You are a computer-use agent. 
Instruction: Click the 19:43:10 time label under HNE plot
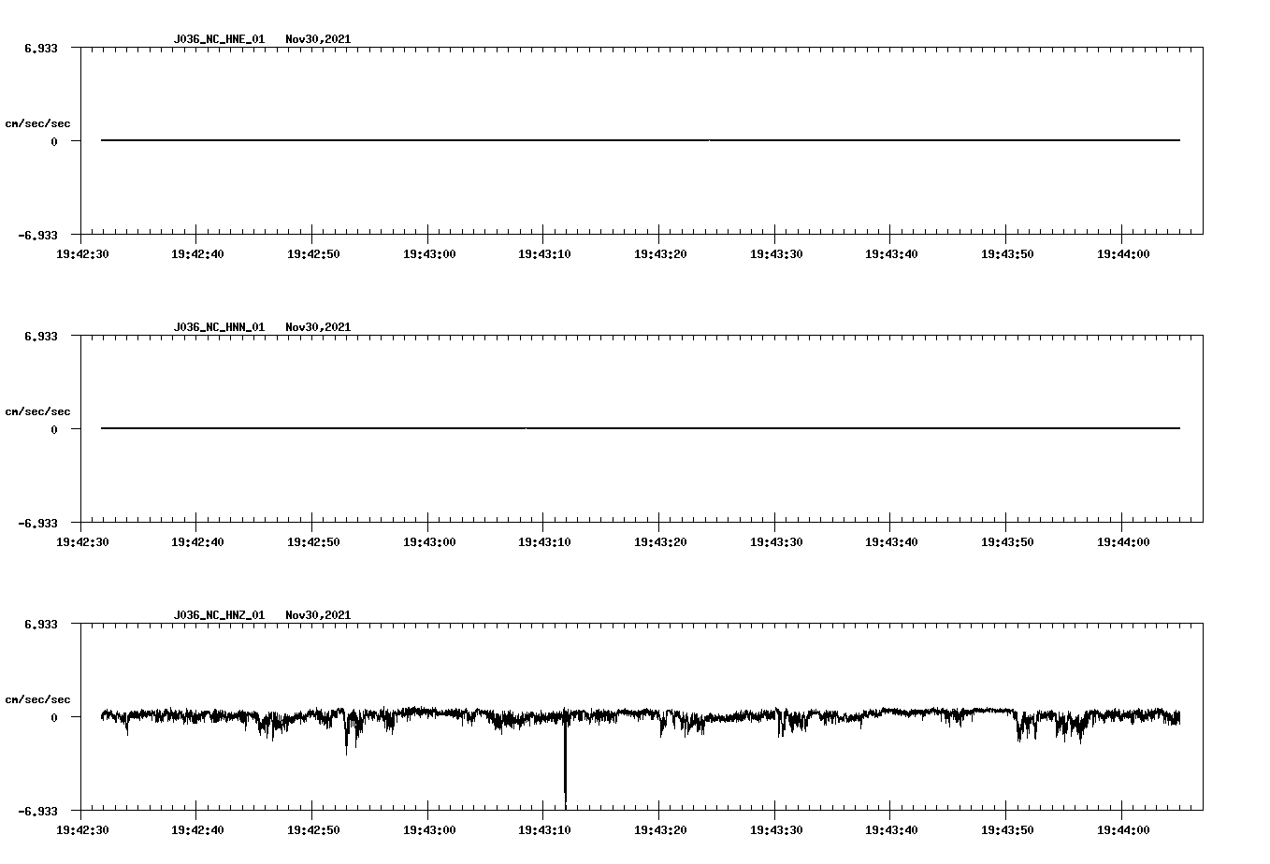coord(545,253)
